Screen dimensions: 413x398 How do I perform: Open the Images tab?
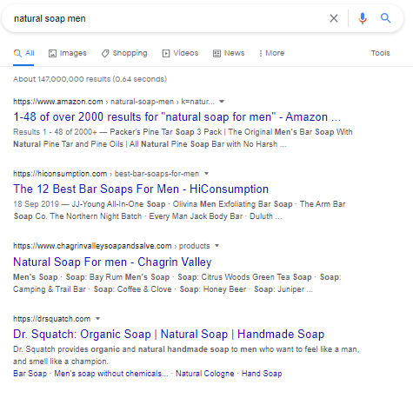coord(68,53)
